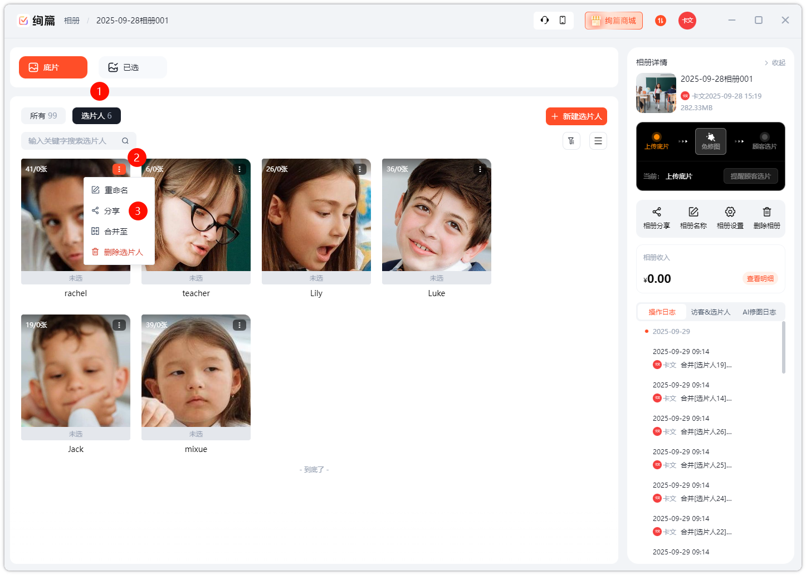Click the customer service headset icon
The height and width of the screenshot is (575, 806).
click(544, 21)
